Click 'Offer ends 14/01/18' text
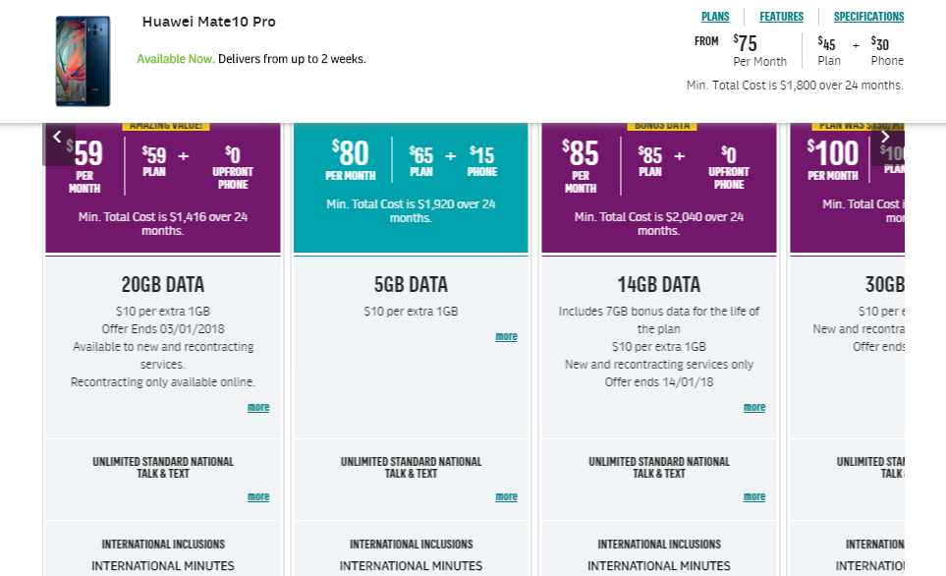 click(x=659, y=382)
